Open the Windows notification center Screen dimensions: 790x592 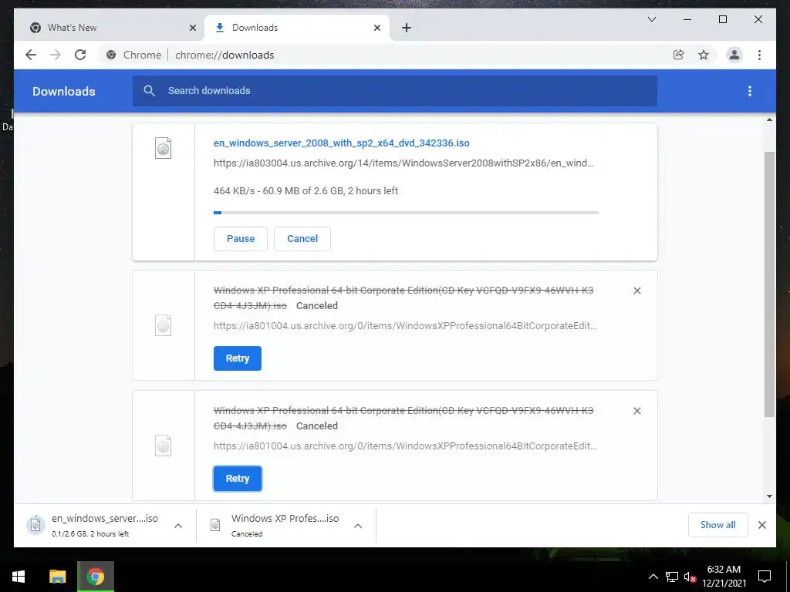pyautogui.click(x=765, y=577)
